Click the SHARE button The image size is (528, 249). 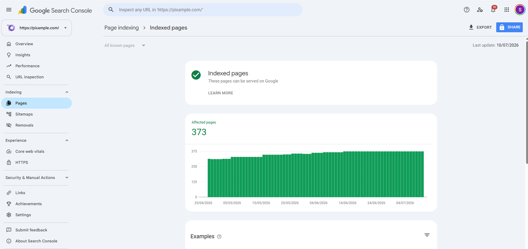[x=510, y=27]
